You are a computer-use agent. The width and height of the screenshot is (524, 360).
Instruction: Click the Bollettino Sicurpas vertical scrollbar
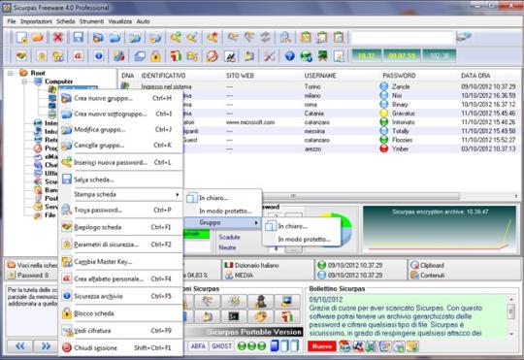(511, 315)
